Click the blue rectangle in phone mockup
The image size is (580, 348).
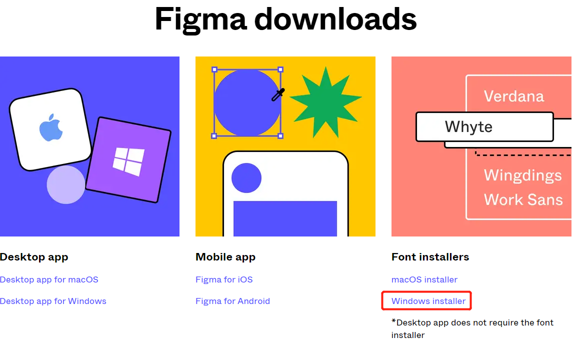pyautogui.click(x=285, y=218)
